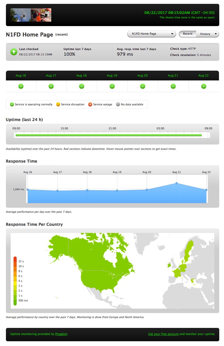This screenshot has width=224, height=346.
Task: Open the History dropdown
Action: pyautogui.click(x=208, y=34)
